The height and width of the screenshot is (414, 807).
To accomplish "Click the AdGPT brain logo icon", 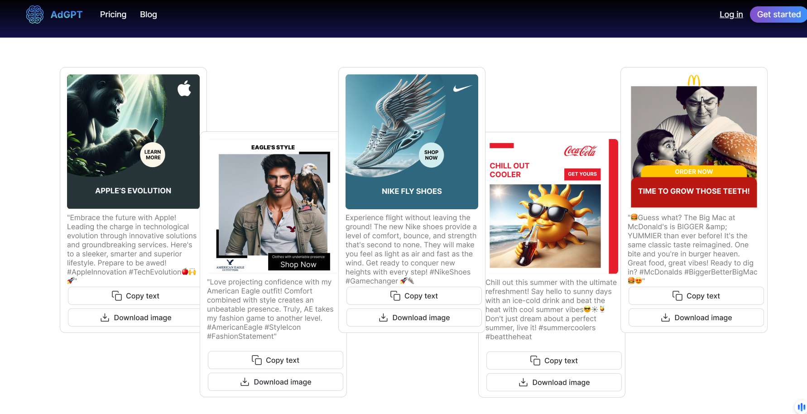I will (x=35, y=14).
